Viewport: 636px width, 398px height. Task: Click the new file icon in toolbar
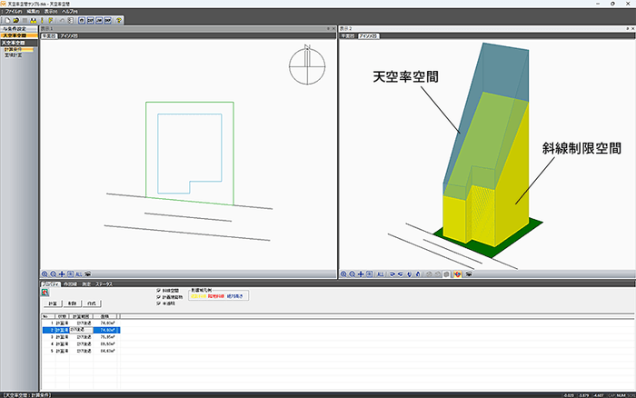(x=6, y=19)
